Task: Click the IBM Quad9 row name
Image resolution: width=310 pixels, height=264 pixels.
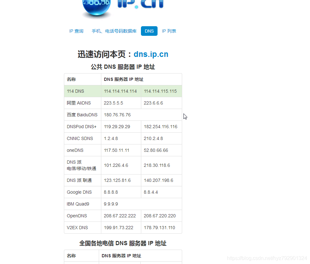Action: [78, 204]
